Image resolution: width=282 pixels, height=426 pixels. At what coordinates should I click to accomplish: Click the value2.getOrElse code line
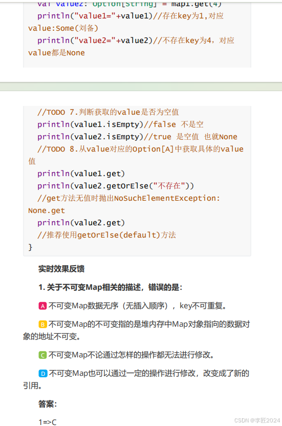(x=116, y=186)
